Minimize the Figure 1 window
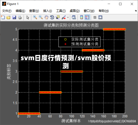The width and height of the screenshot is (138, 125). coord(109,4)
